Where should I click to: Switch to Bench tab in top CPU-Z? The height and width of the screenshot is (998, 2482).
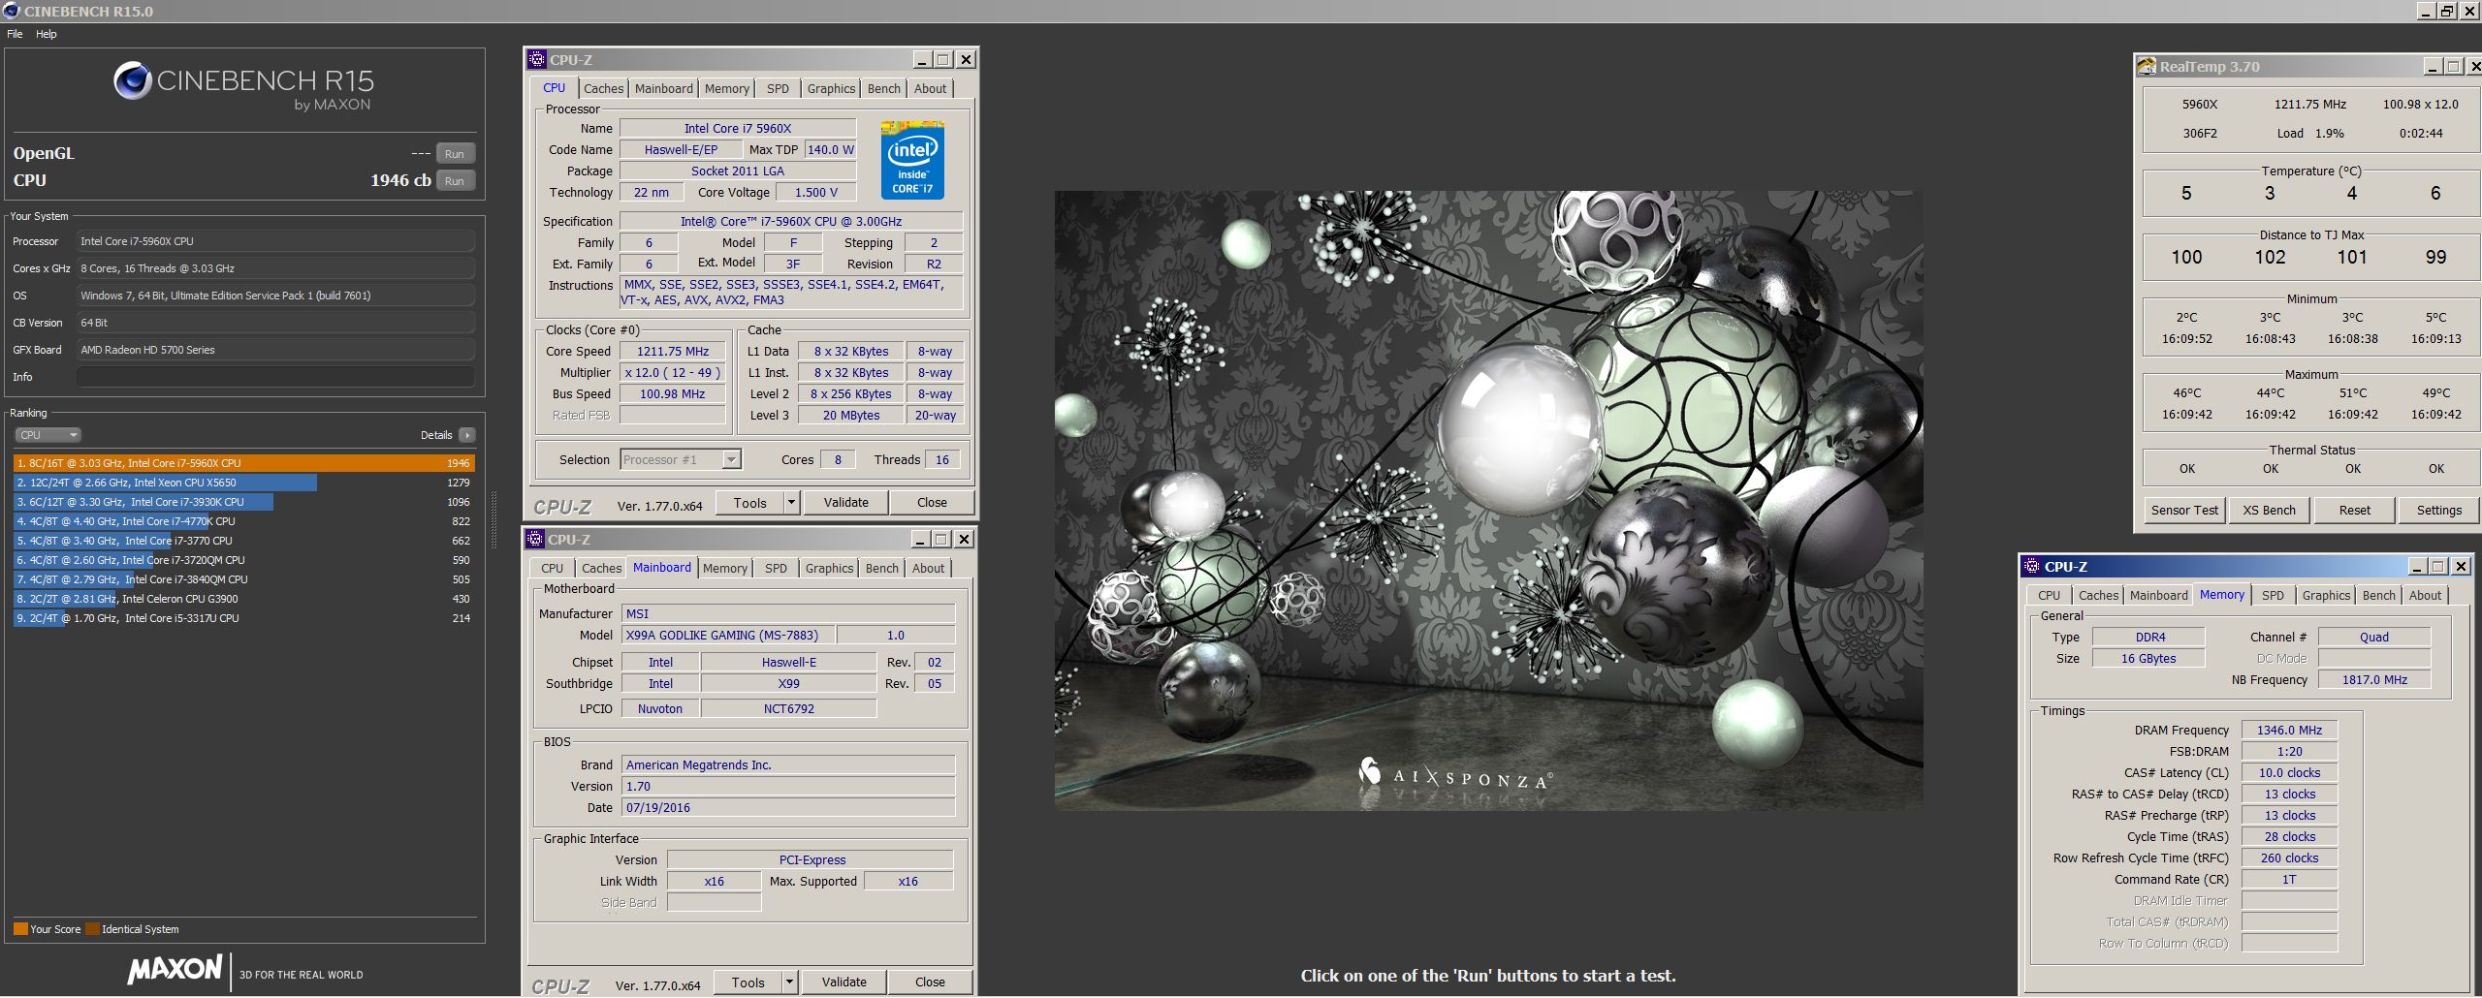click(883, 88)
